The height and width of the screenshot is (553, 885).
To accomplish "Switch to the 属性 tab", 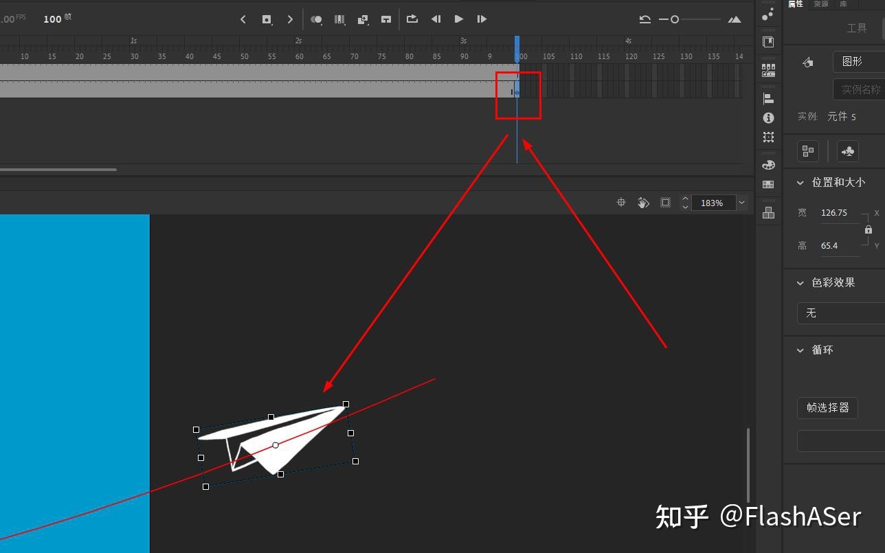I will [x=795, y=4].
